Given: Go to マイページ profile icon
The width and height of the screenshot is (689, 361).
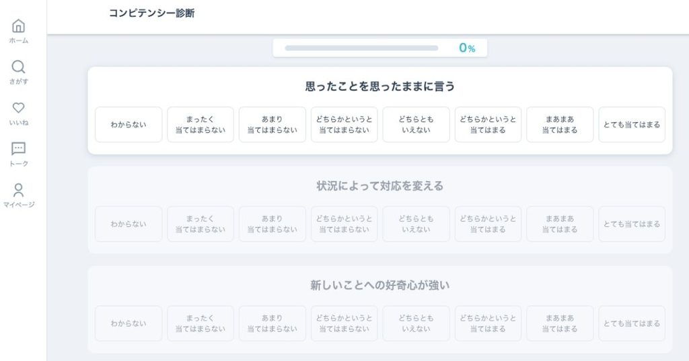Looking at the screenshot, I should 18,190.
